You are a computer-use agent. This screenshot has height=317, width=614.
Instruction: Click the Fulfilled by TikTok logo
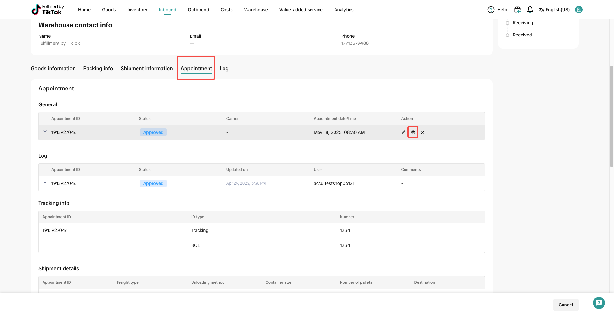48,10
